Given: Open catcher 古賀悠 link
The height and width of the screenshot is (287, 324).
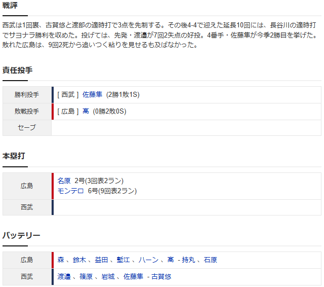Looking at the screenshot, I should (x=161, y=276).
